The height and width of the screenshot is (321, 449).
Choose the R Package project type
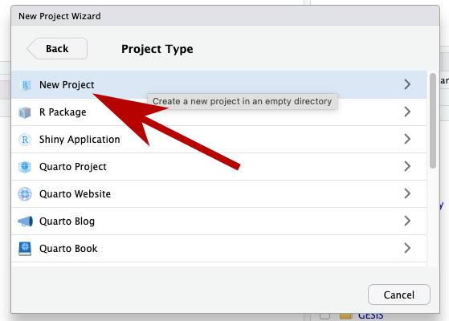[63, 112]
